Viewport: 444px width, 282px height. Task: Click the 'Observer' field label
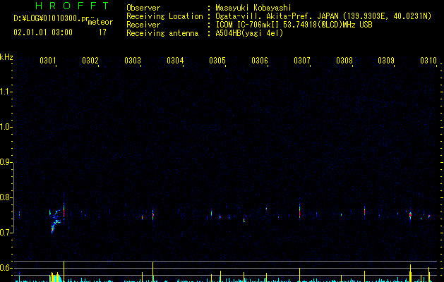(143, 8)
